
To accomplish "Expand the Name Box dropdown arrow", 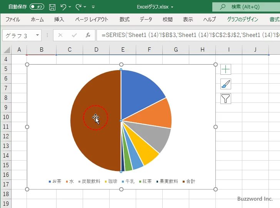I will [37, 35].
